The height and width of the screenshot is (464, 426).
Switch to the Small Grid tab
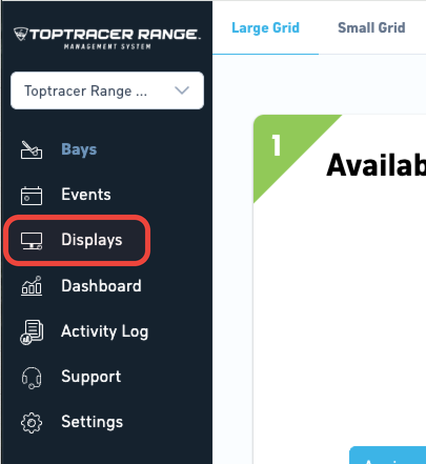(x=371, y=28)
